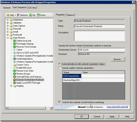Click gray icon beside Windows Update Pre-Application
The height and width of the screenshot is (122, 137).
pyautogui.click(x=14, y=56)
